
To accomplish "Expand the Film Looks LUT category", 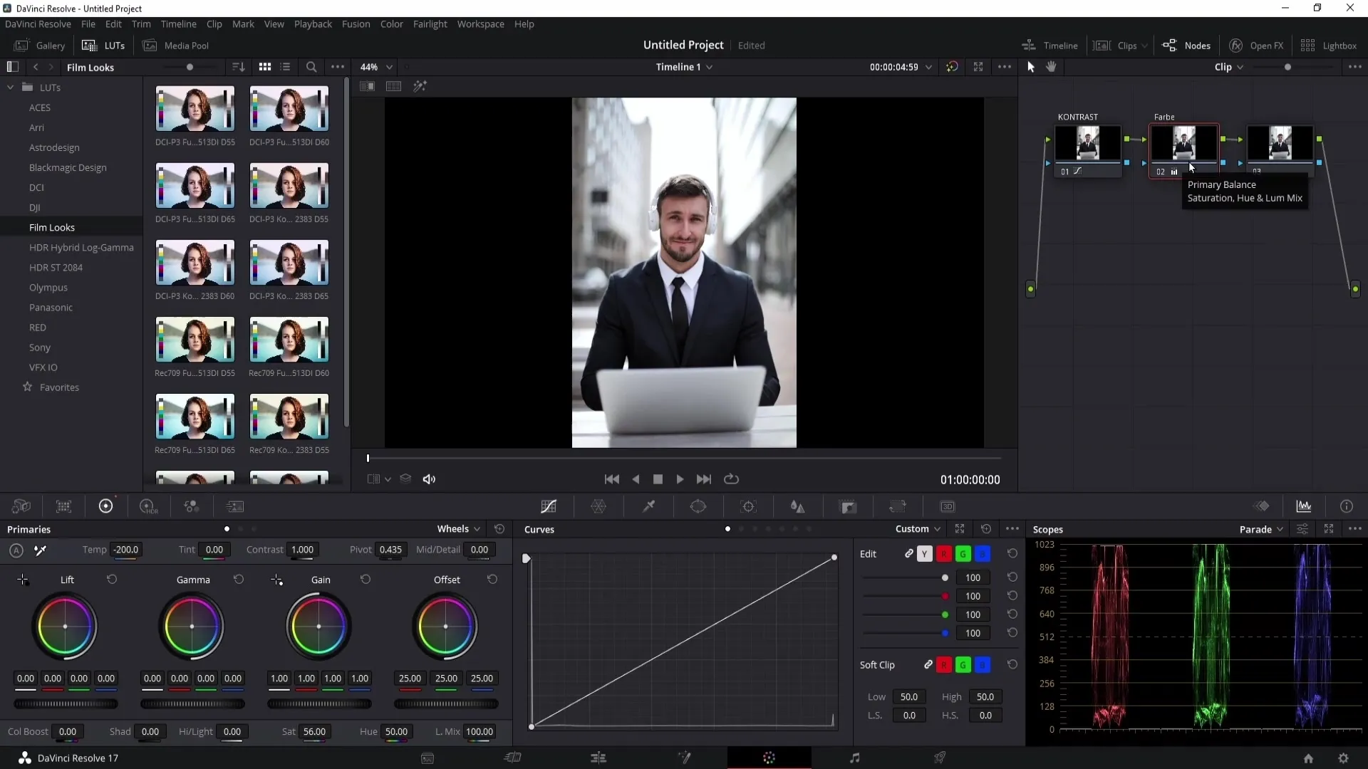I will (52, 226).
